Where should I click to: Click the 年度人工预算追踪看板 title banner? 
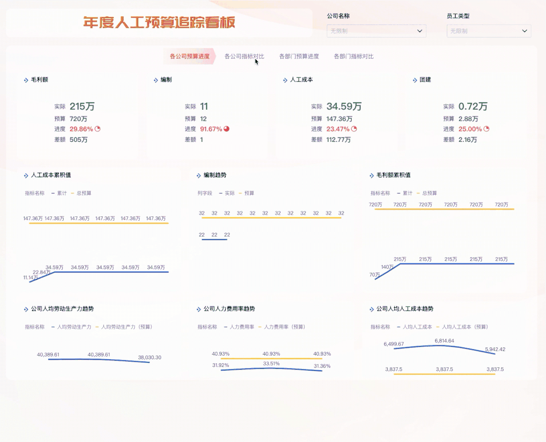click(x=159, y=23)
